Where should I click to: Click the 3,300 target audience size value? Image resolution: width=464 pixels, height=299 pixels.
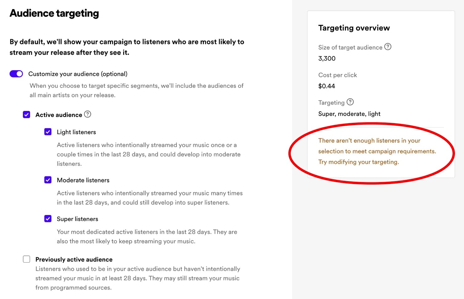tap(327, 59)
